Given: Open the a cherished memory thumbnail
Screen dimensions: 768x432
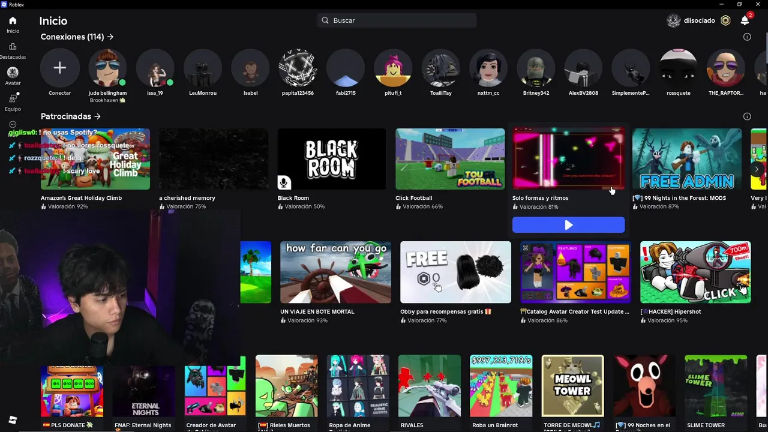Looking at the screenshot, I should pyautogui.click(x=214, y=159).
